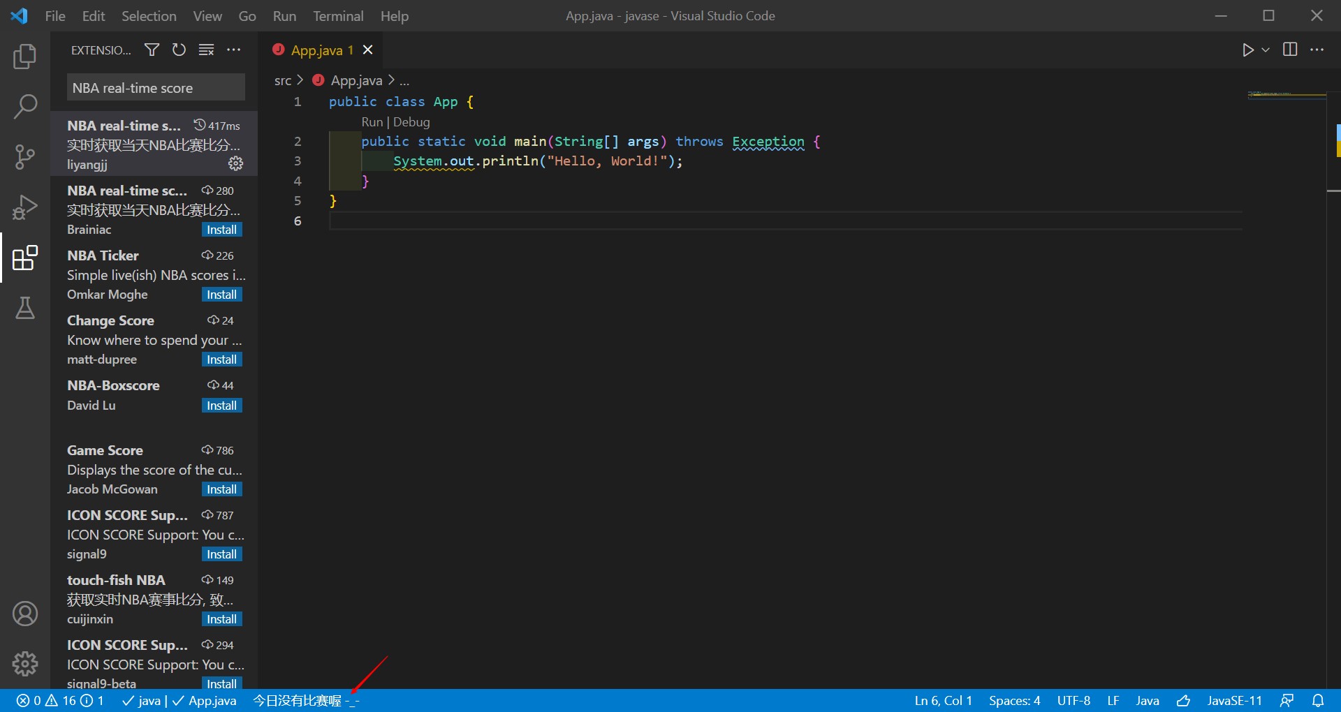The height and width of the screenshot is (712, 1341).
Task: Open the Run menu
Action: (284, 15)
